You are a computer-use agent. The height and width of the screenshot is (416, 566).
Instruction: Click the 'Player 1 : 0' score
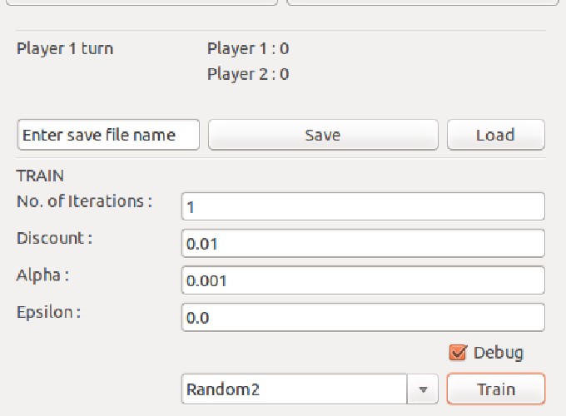point(248,49)
